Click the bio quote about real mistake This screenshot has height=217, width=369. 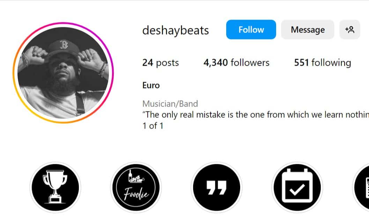[x=256, y=115]
